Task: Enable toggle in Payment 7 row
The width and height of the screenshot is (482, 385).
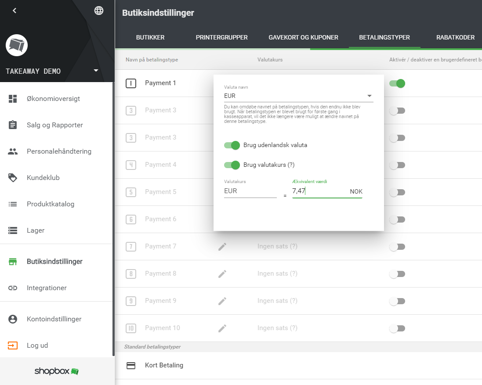Action: click(x=397, y=247)
